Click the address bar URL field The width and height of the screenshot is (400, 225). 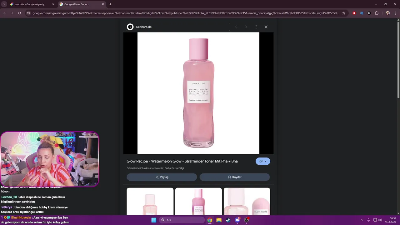point(186,13)
